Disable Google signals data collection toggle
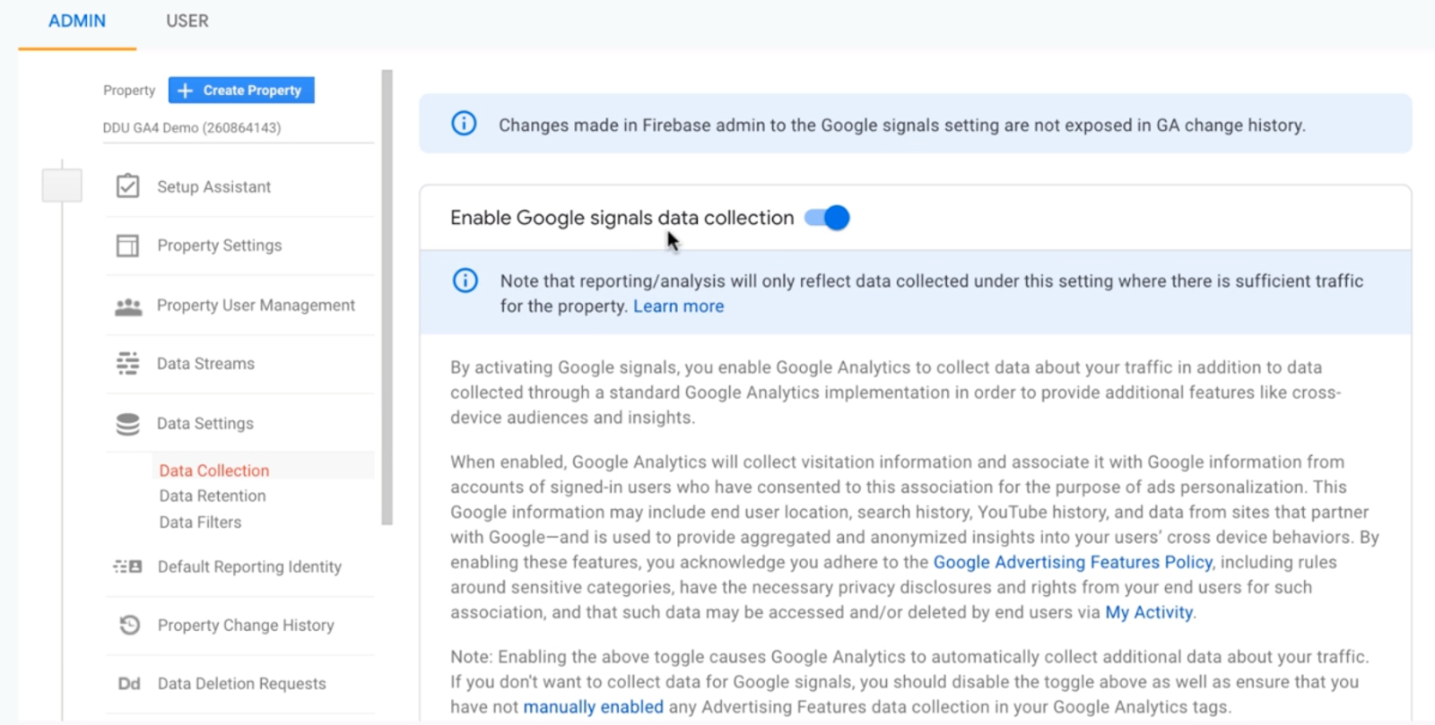The width and height of the screenshot is (1435, 725). pos(827,218)
